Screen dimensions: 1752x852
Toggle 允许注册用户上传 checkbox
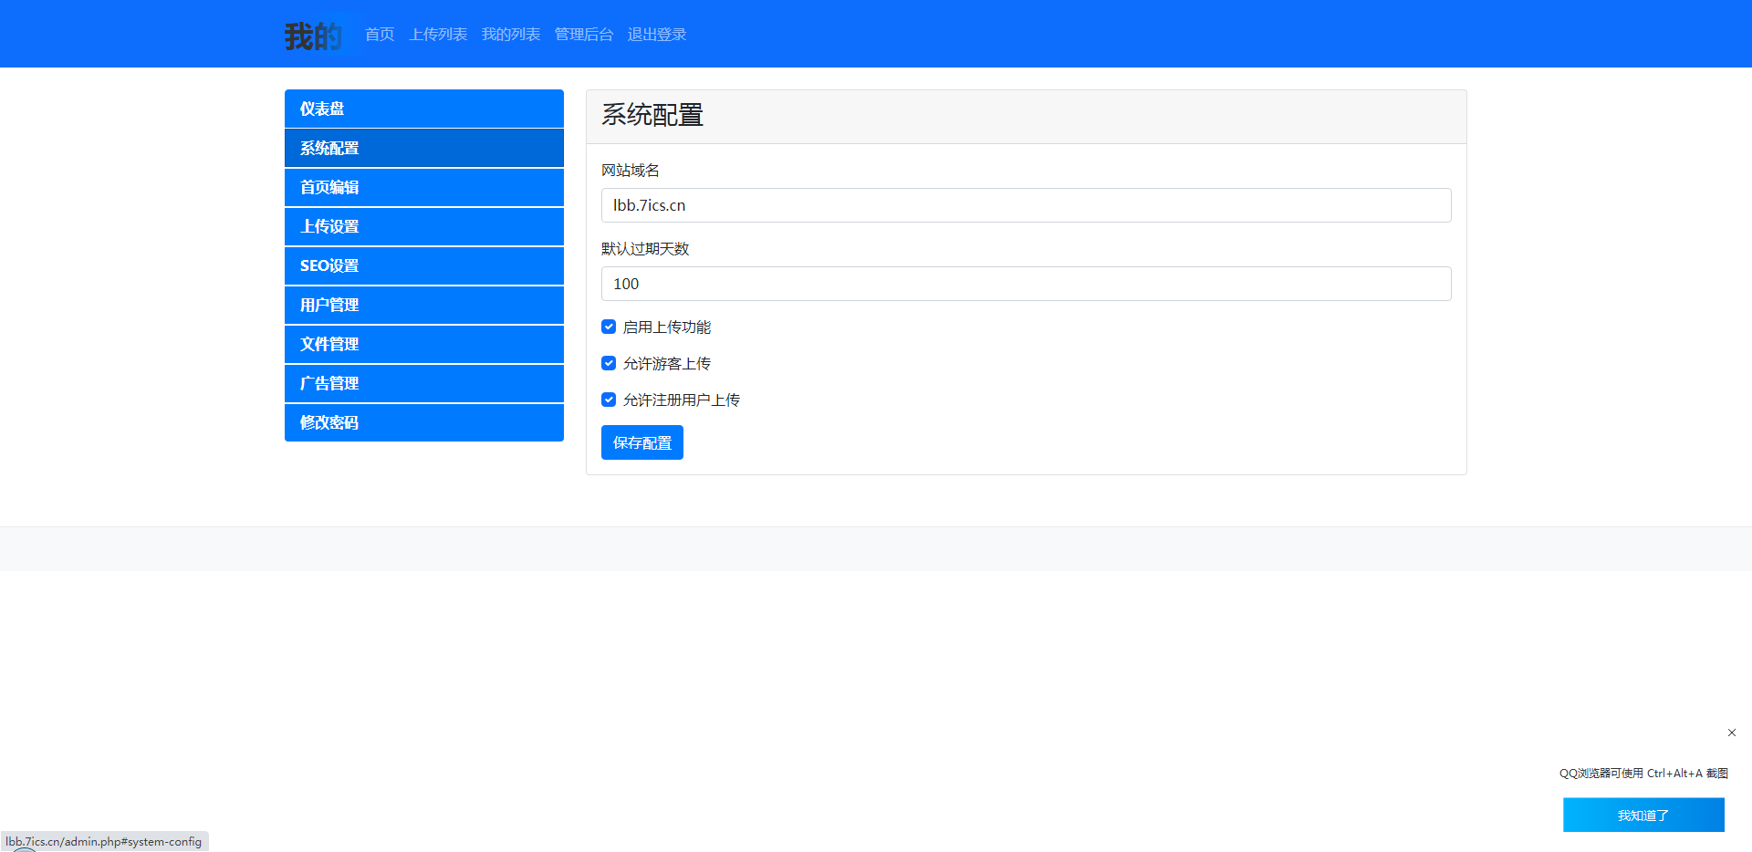point(609,400)
